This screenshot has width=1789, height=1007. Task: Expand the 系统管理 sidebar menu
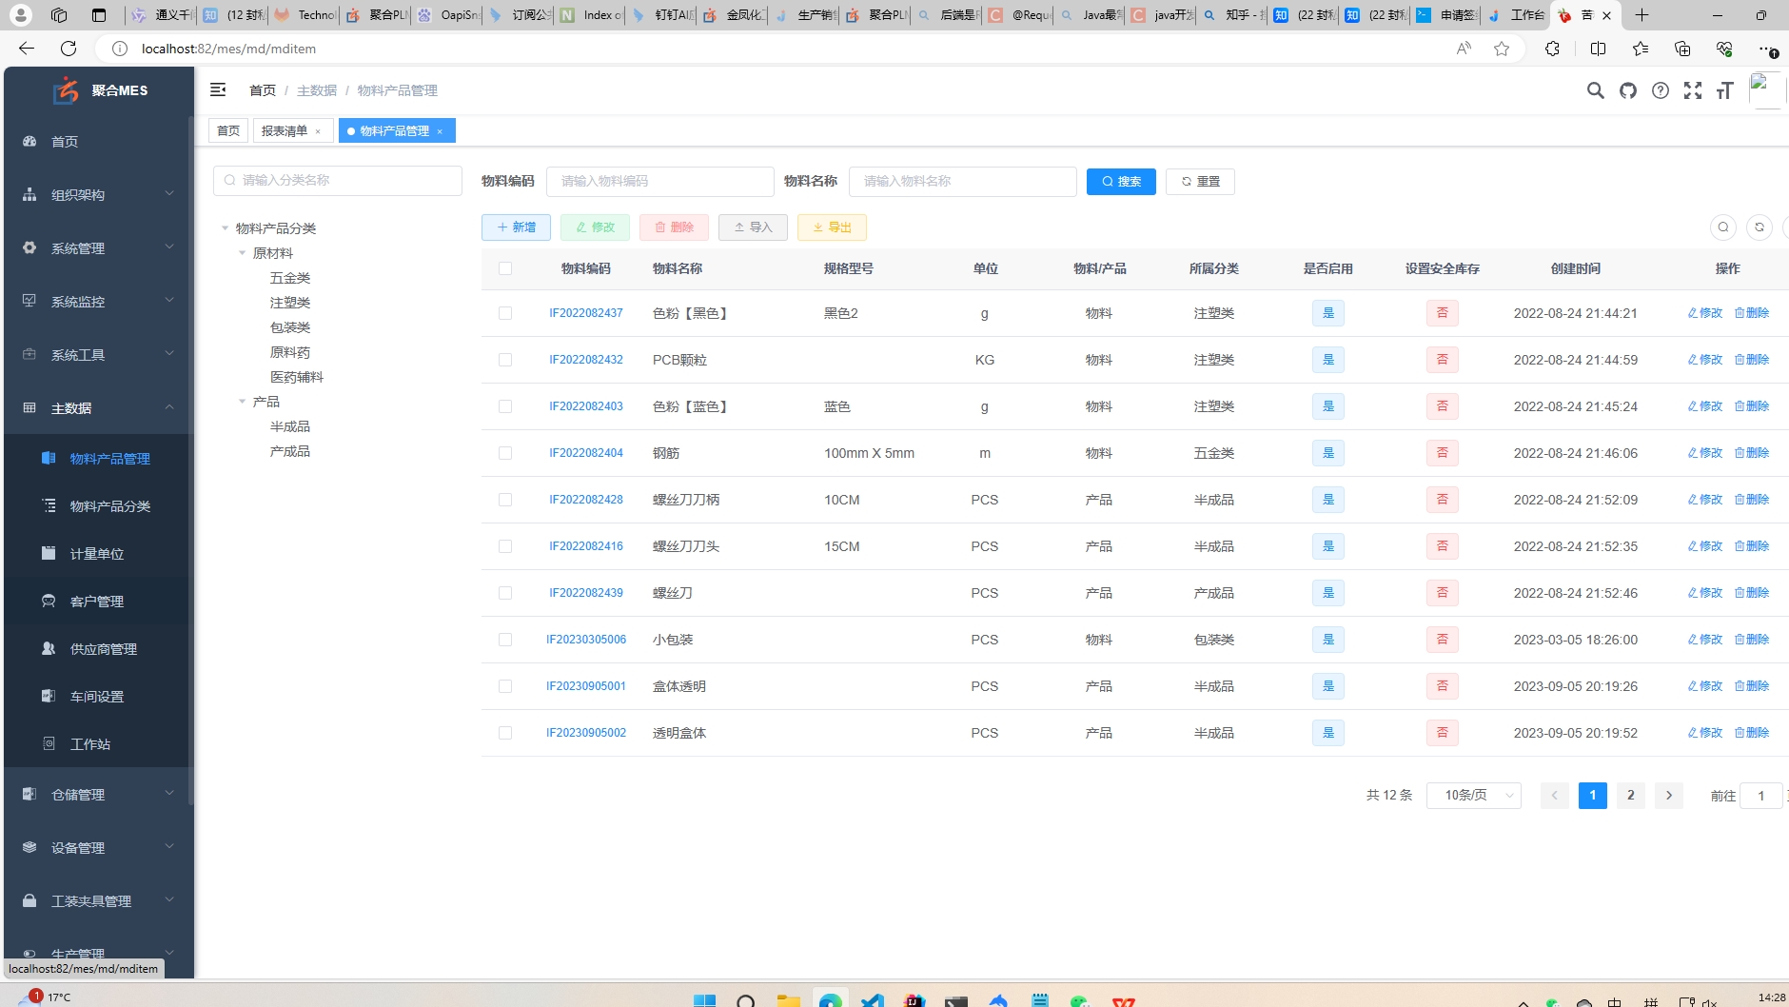click(x=99, y=248)
